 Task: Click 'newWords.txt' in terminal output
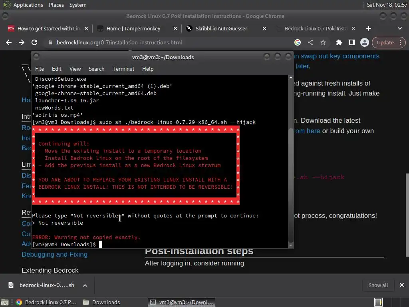click(54, 108)
